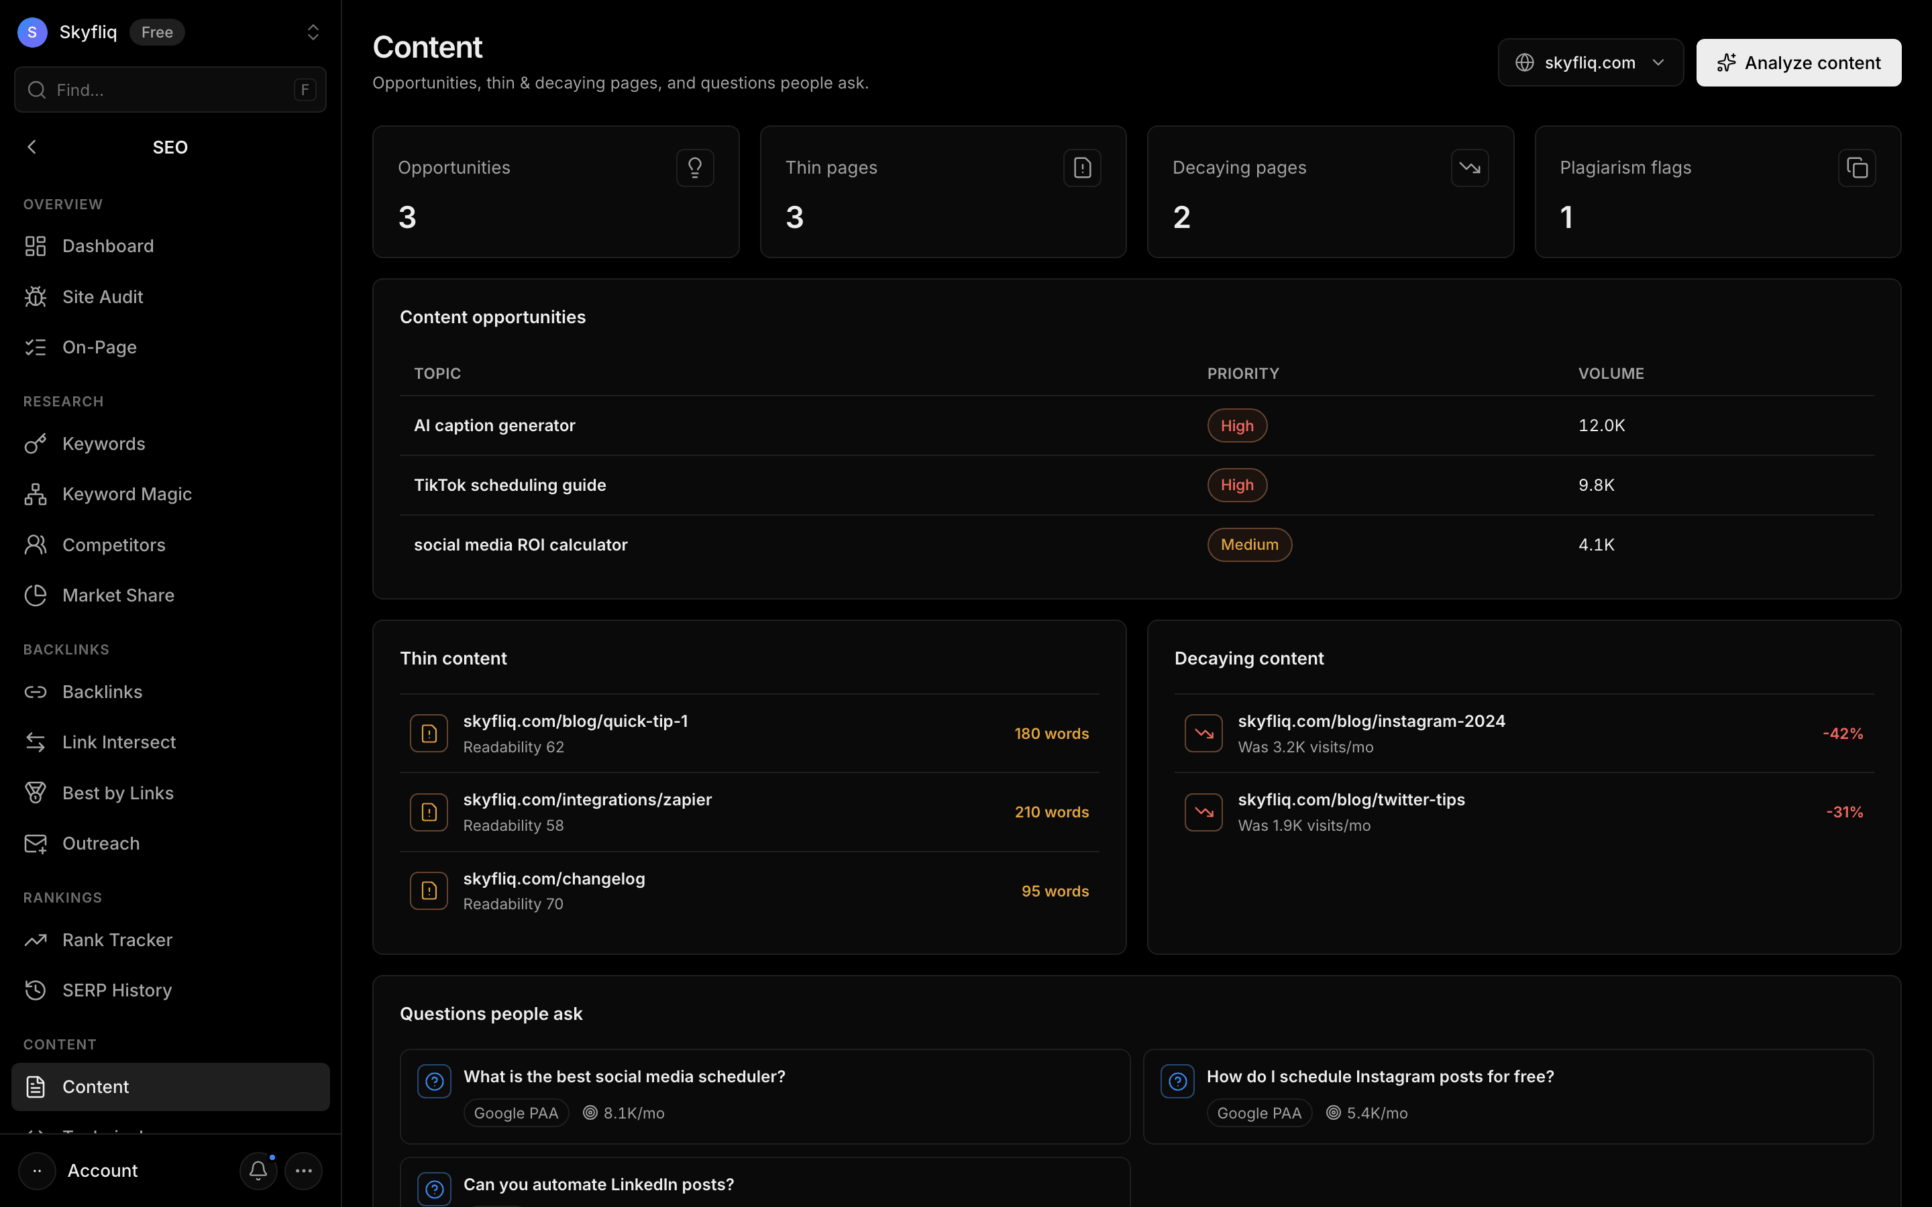Click the Skyfliq workspace avatar
This screenshot has width=1932, height=1207.
(x=32, y=32)
